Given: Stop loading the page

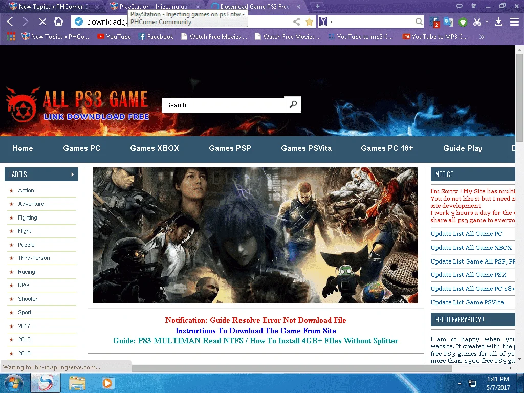Looking at the screenshot, I should (42, 21).
